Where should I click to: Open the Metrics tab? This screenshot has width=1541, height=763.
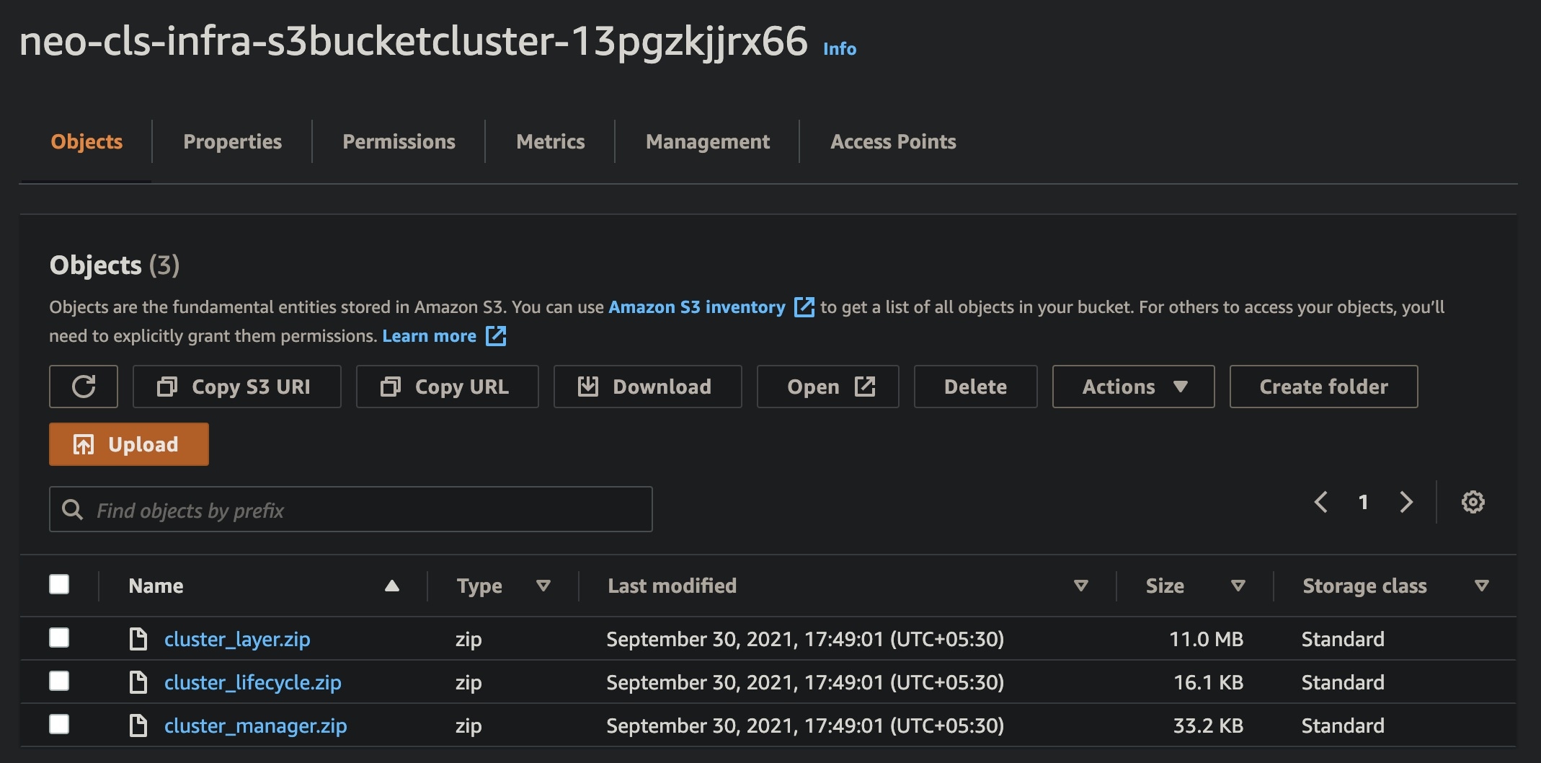click(550, 141)
